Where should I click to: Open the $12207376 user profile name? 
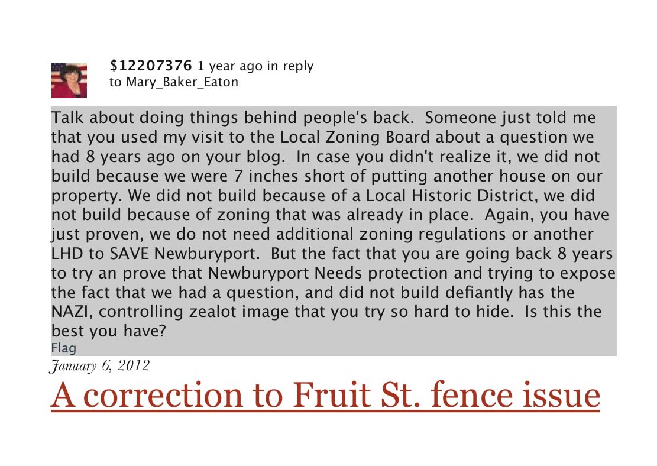point(151,66)
